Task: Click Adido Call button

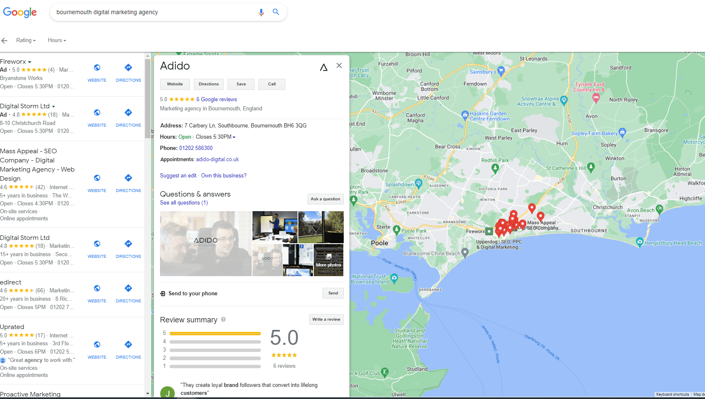Action: 272,84
